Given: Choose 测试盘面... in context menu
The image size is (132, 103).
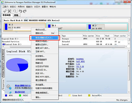Looking at the screenshot, I should [x=45, y=85].
